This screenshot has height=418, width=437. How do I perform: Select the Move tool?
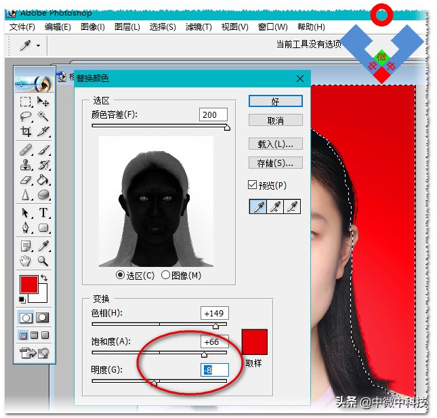43,102
